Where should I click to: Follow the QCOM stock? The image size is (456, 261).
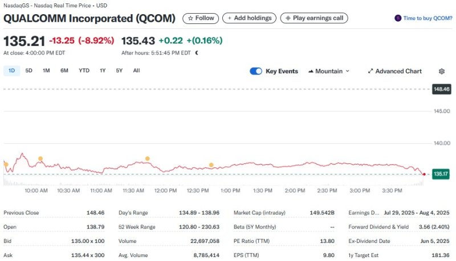pos(201,18)
